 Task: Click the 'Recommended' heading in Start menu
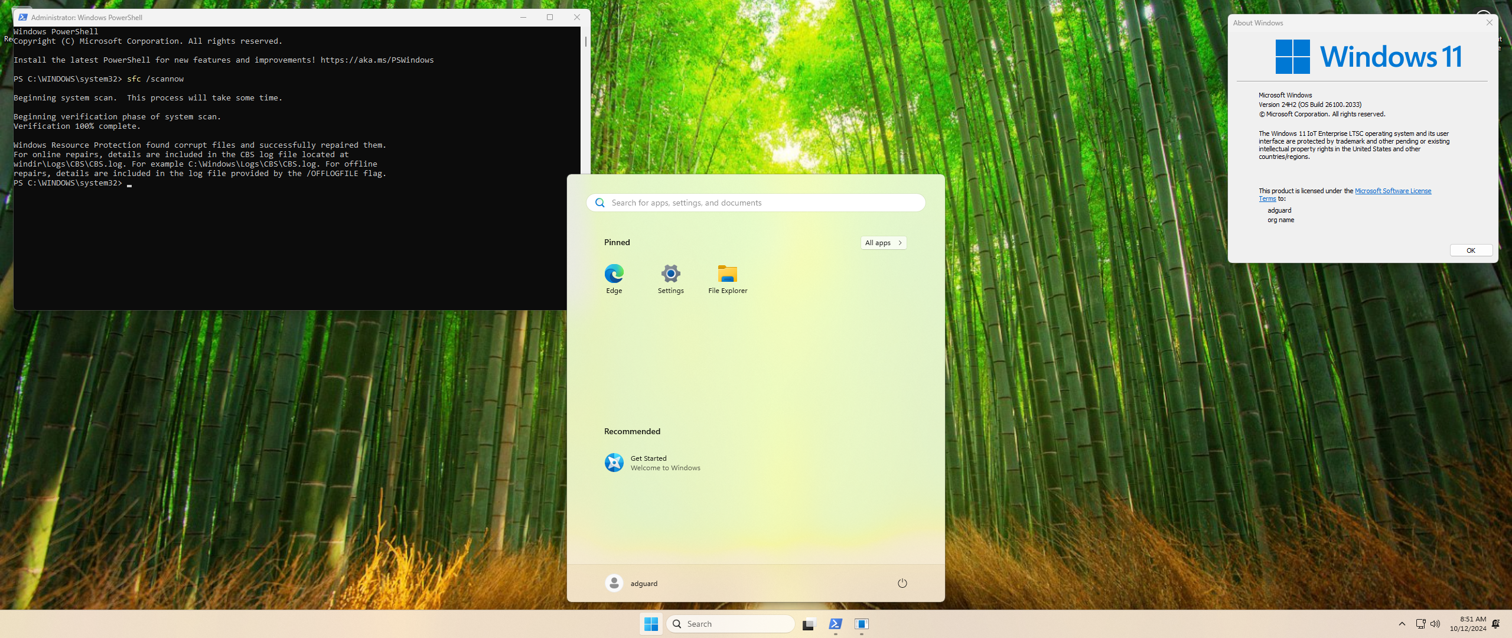[632, 431]
